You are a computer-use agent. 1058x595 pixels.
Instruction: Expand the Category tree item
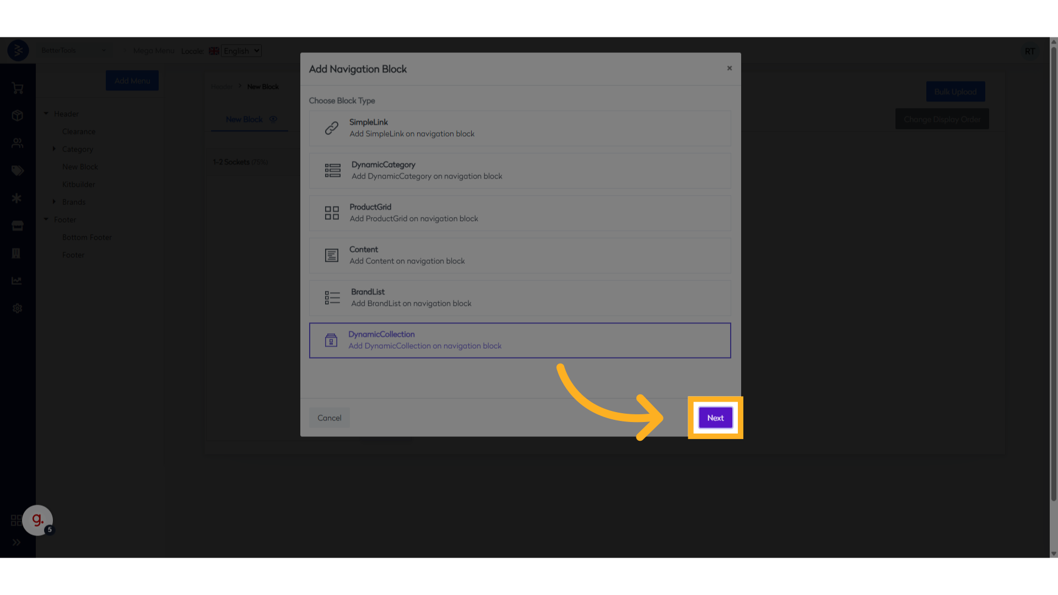(x=55, y=149)
